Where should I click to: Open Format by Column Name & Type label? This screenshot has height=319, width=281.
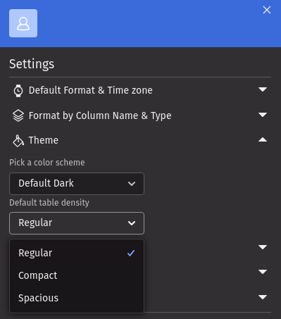click(x=100, y=115)
